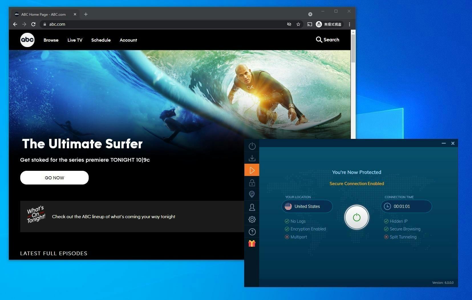This screenshot has width=472, height=300.
Task: Click third-party cookie blocked eye icon
Action: (x=289, y=24)
